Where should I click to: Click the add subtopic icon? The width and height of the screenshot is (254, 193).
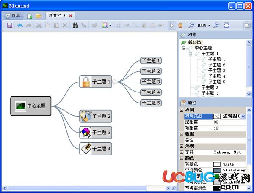point(119,25)
